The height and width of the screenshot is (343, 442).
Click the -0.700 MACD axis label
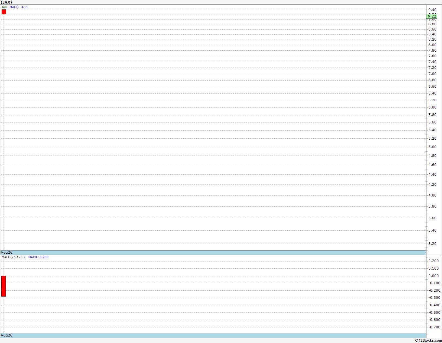[434, 327]
